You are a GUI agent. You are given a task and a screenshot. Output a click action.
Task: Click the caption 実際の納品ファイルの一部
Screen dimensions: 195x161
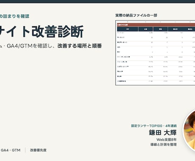point(136,15)
